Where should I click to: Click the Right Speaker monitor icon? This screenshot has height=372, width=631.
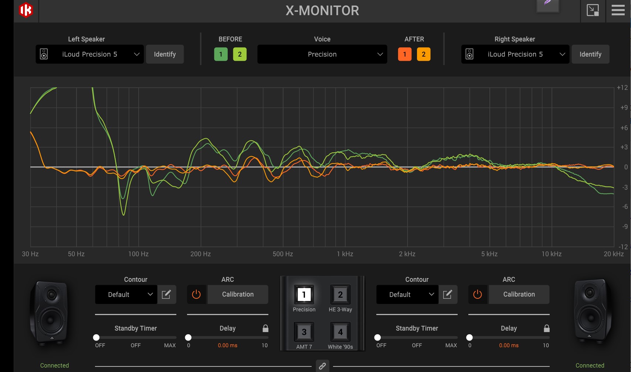pos(469,54)
